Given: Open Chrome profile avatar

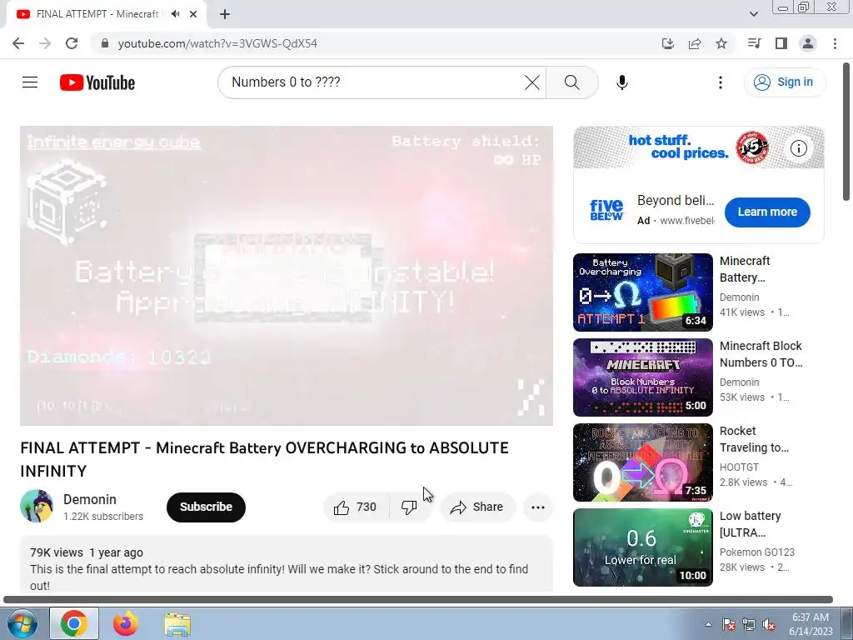Looking at the screenshot, I should (808, 43).
